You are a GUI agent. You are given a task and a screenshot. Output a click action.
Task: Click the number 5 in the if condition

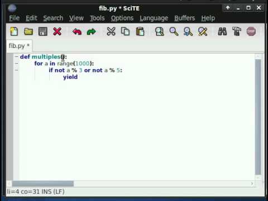pos(118,70)
